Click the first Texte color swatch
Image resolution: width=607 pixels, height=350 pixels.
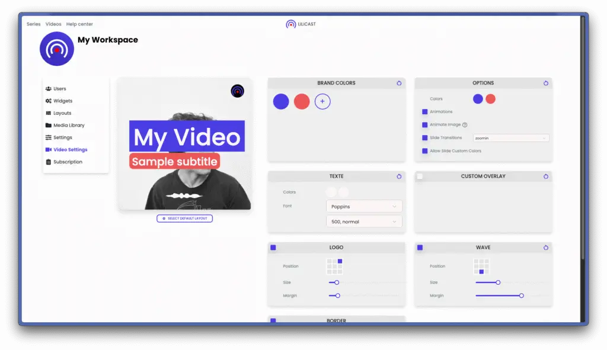pos(331,192)
